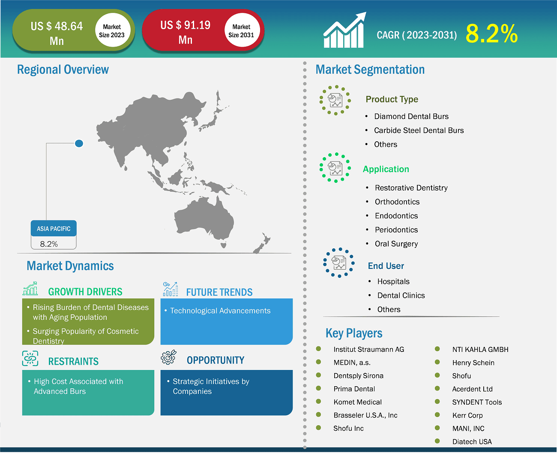Open the Market Dynamics section heading
This screenshot has height=453, width=557.
pyautogui.click(x=70, y=266)
